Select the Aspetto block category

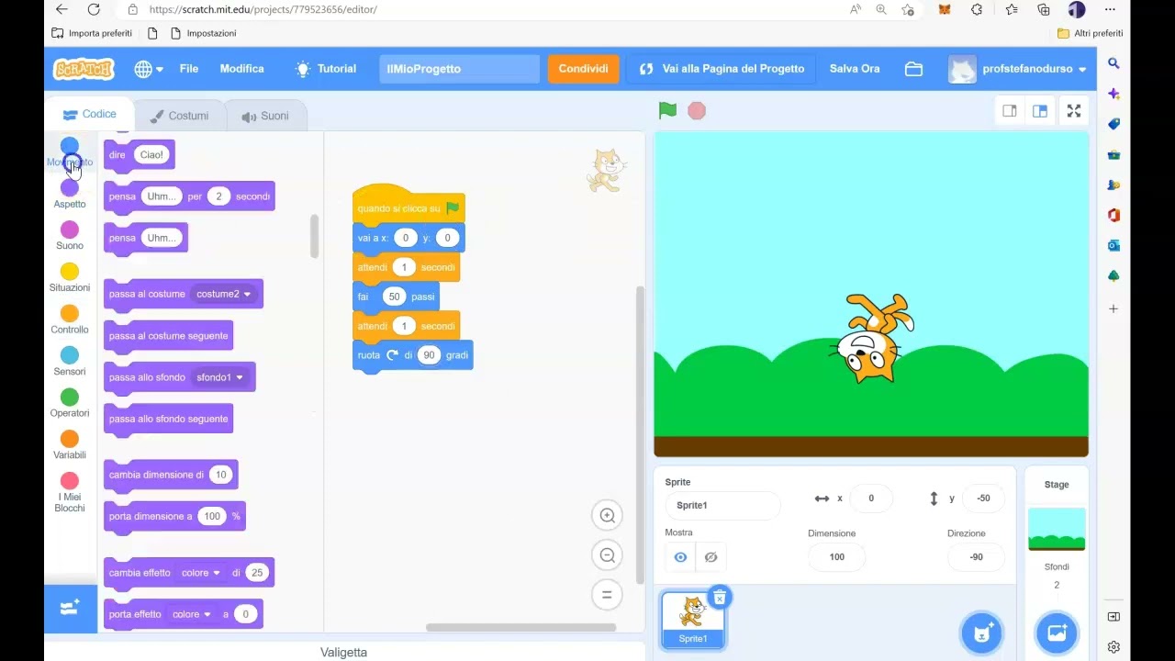click(x=70, y=195)
